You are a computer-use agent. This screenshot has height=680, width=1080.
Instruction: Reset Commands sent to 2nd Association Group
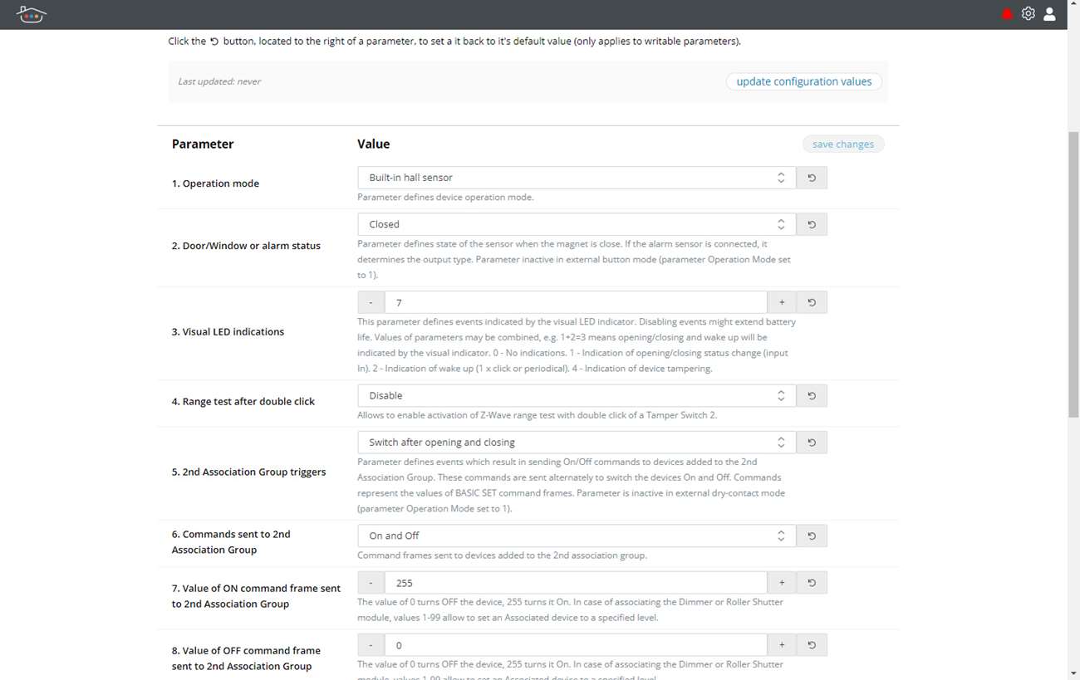(x=812, y=536)
